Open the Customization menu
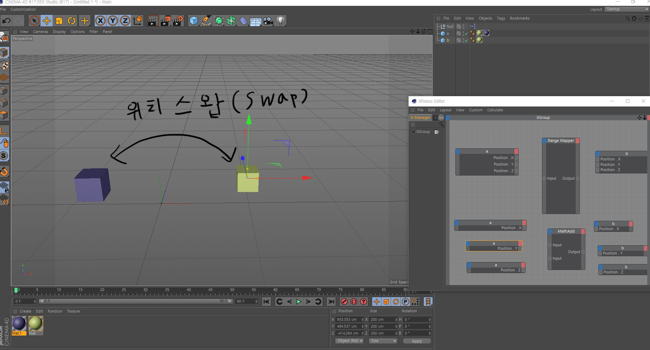Viewport: 650px width, 350px height. [x=23, y=9]
